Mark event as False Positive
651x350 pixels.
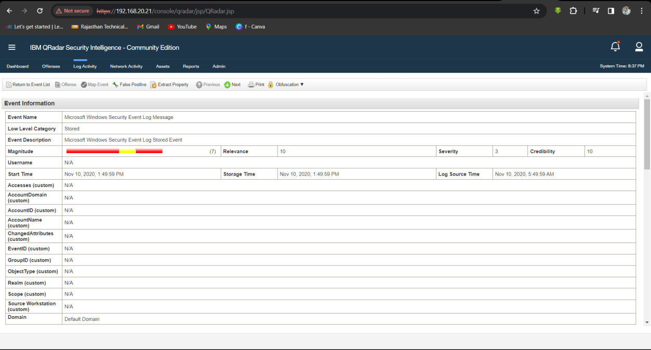click(x=129, y=85)
